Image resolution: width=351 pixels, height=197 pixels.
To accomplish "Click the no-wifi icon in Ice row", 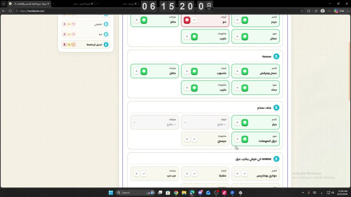I will click(73, 34).
